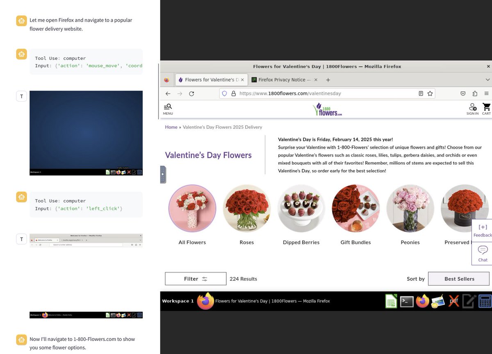
Task: Select the Gift Bundles category label
Action: click(x=355, y=242)
